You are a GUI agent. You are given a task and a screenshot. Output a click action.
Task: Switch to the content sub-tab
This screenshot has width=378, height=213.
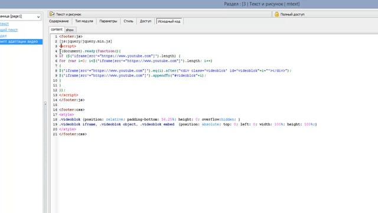pos(57,30)
